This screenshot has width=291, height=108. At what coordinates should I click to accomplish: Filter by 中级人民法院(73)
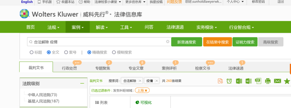click(x=43, y=95)
